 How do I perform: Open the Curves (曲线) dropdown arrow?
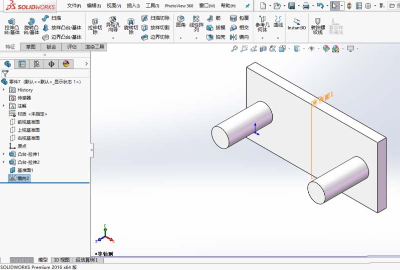[278, 38]
